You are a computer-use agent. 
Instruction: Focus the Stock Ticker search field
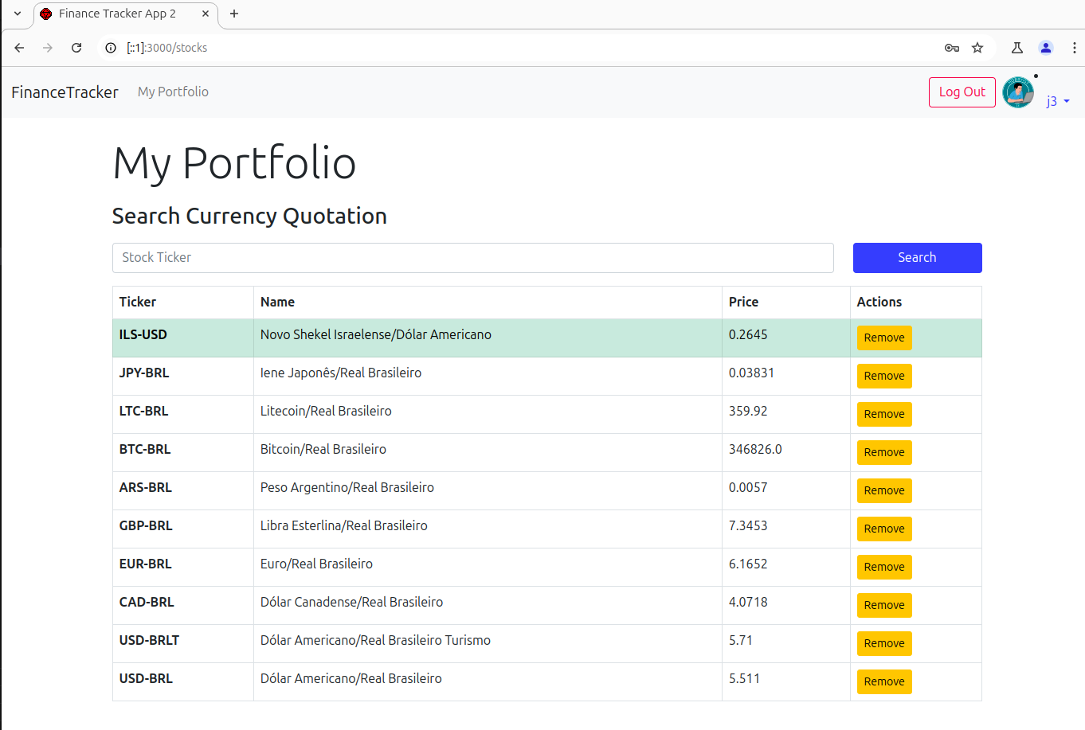point(473,258)
